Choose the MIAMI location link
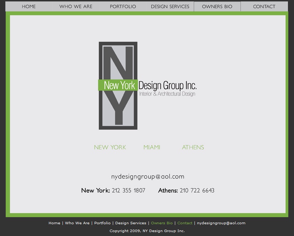294x236 pixels. (x=152, y=147)
